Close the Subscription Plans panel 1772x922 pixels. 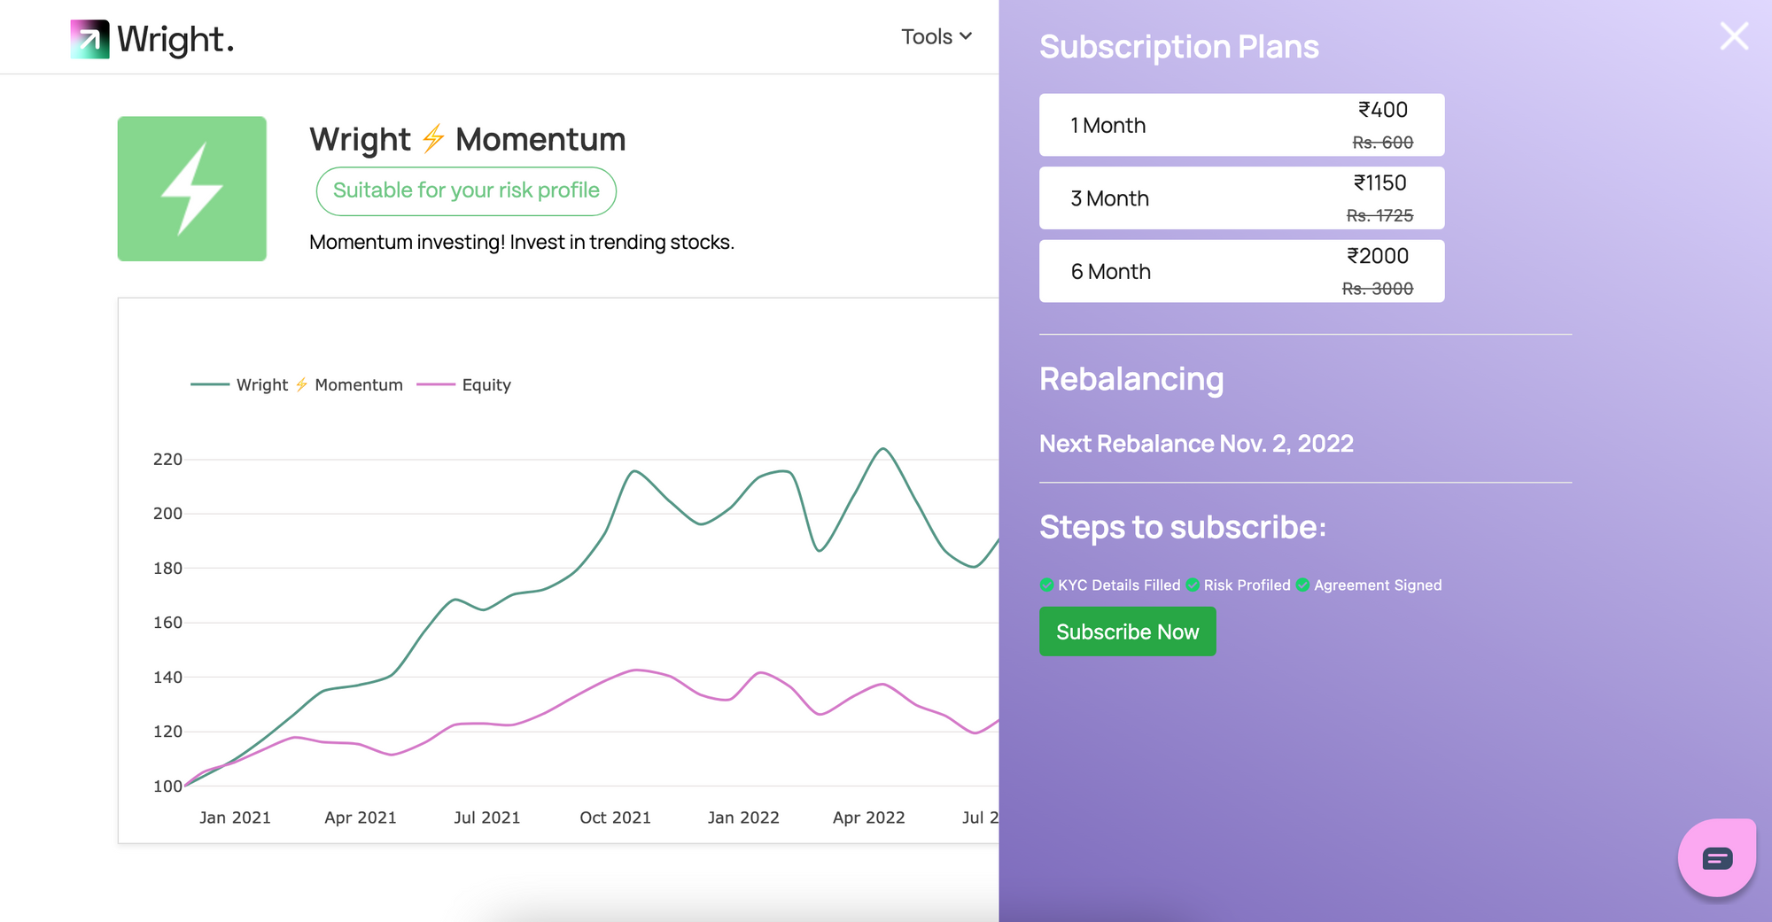[1734, 36]
